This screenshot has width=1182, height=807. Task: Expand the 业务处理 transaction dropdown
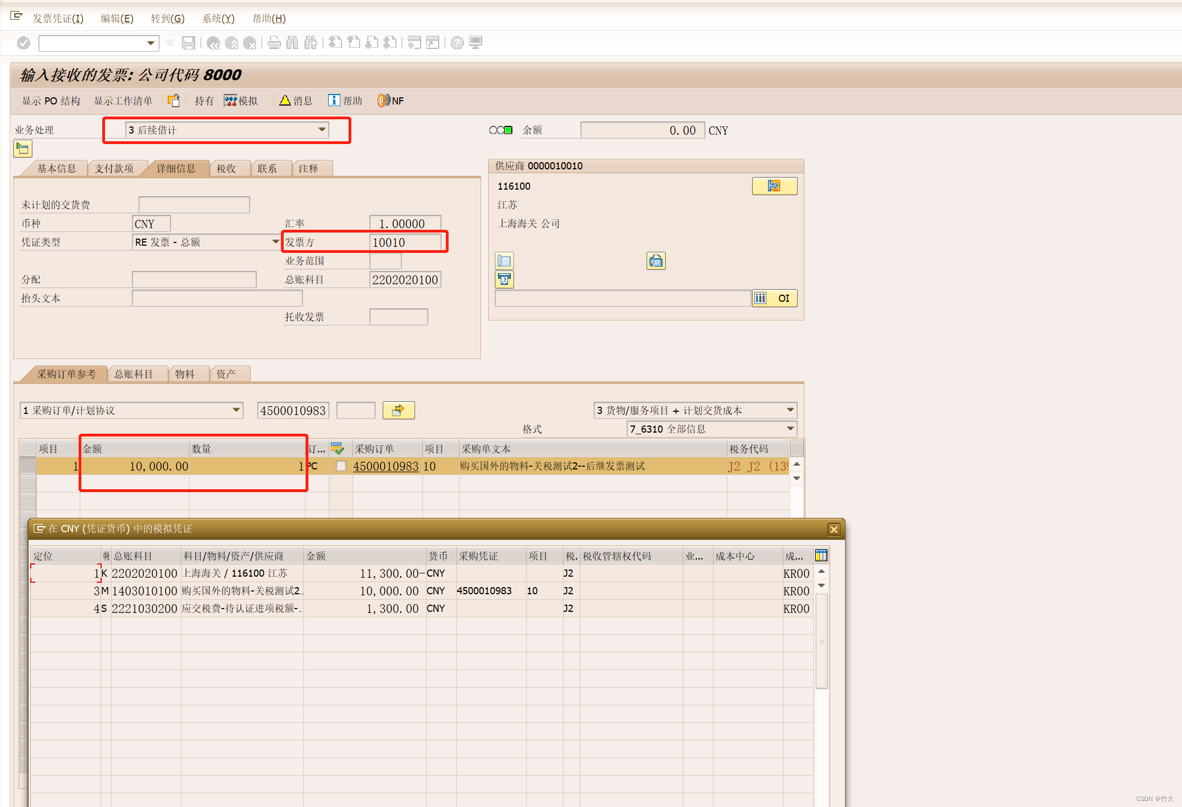pyautogui.click(x=322, y=130)
